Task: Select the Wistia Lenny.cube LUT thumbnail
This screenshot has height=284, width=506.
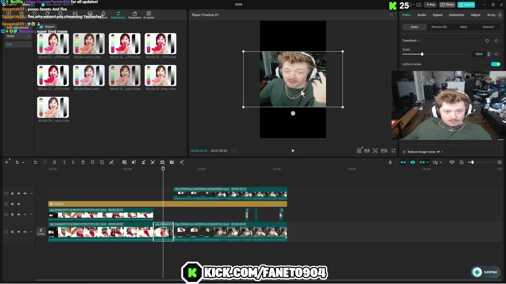Action: (x=89, y=44)
